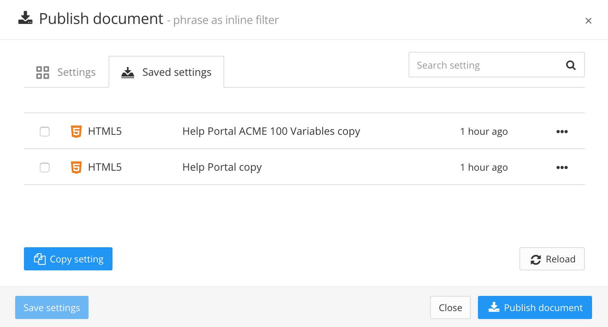Image resolution: width=608 pixels, height=327 pixels.
Task: Click the magnifier icon in the search field
Action: 570,65
